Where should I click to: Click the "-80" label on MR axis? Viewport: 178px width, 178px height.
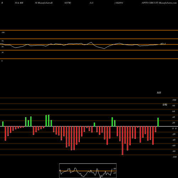pyautogui.click(x=174, y=151)
